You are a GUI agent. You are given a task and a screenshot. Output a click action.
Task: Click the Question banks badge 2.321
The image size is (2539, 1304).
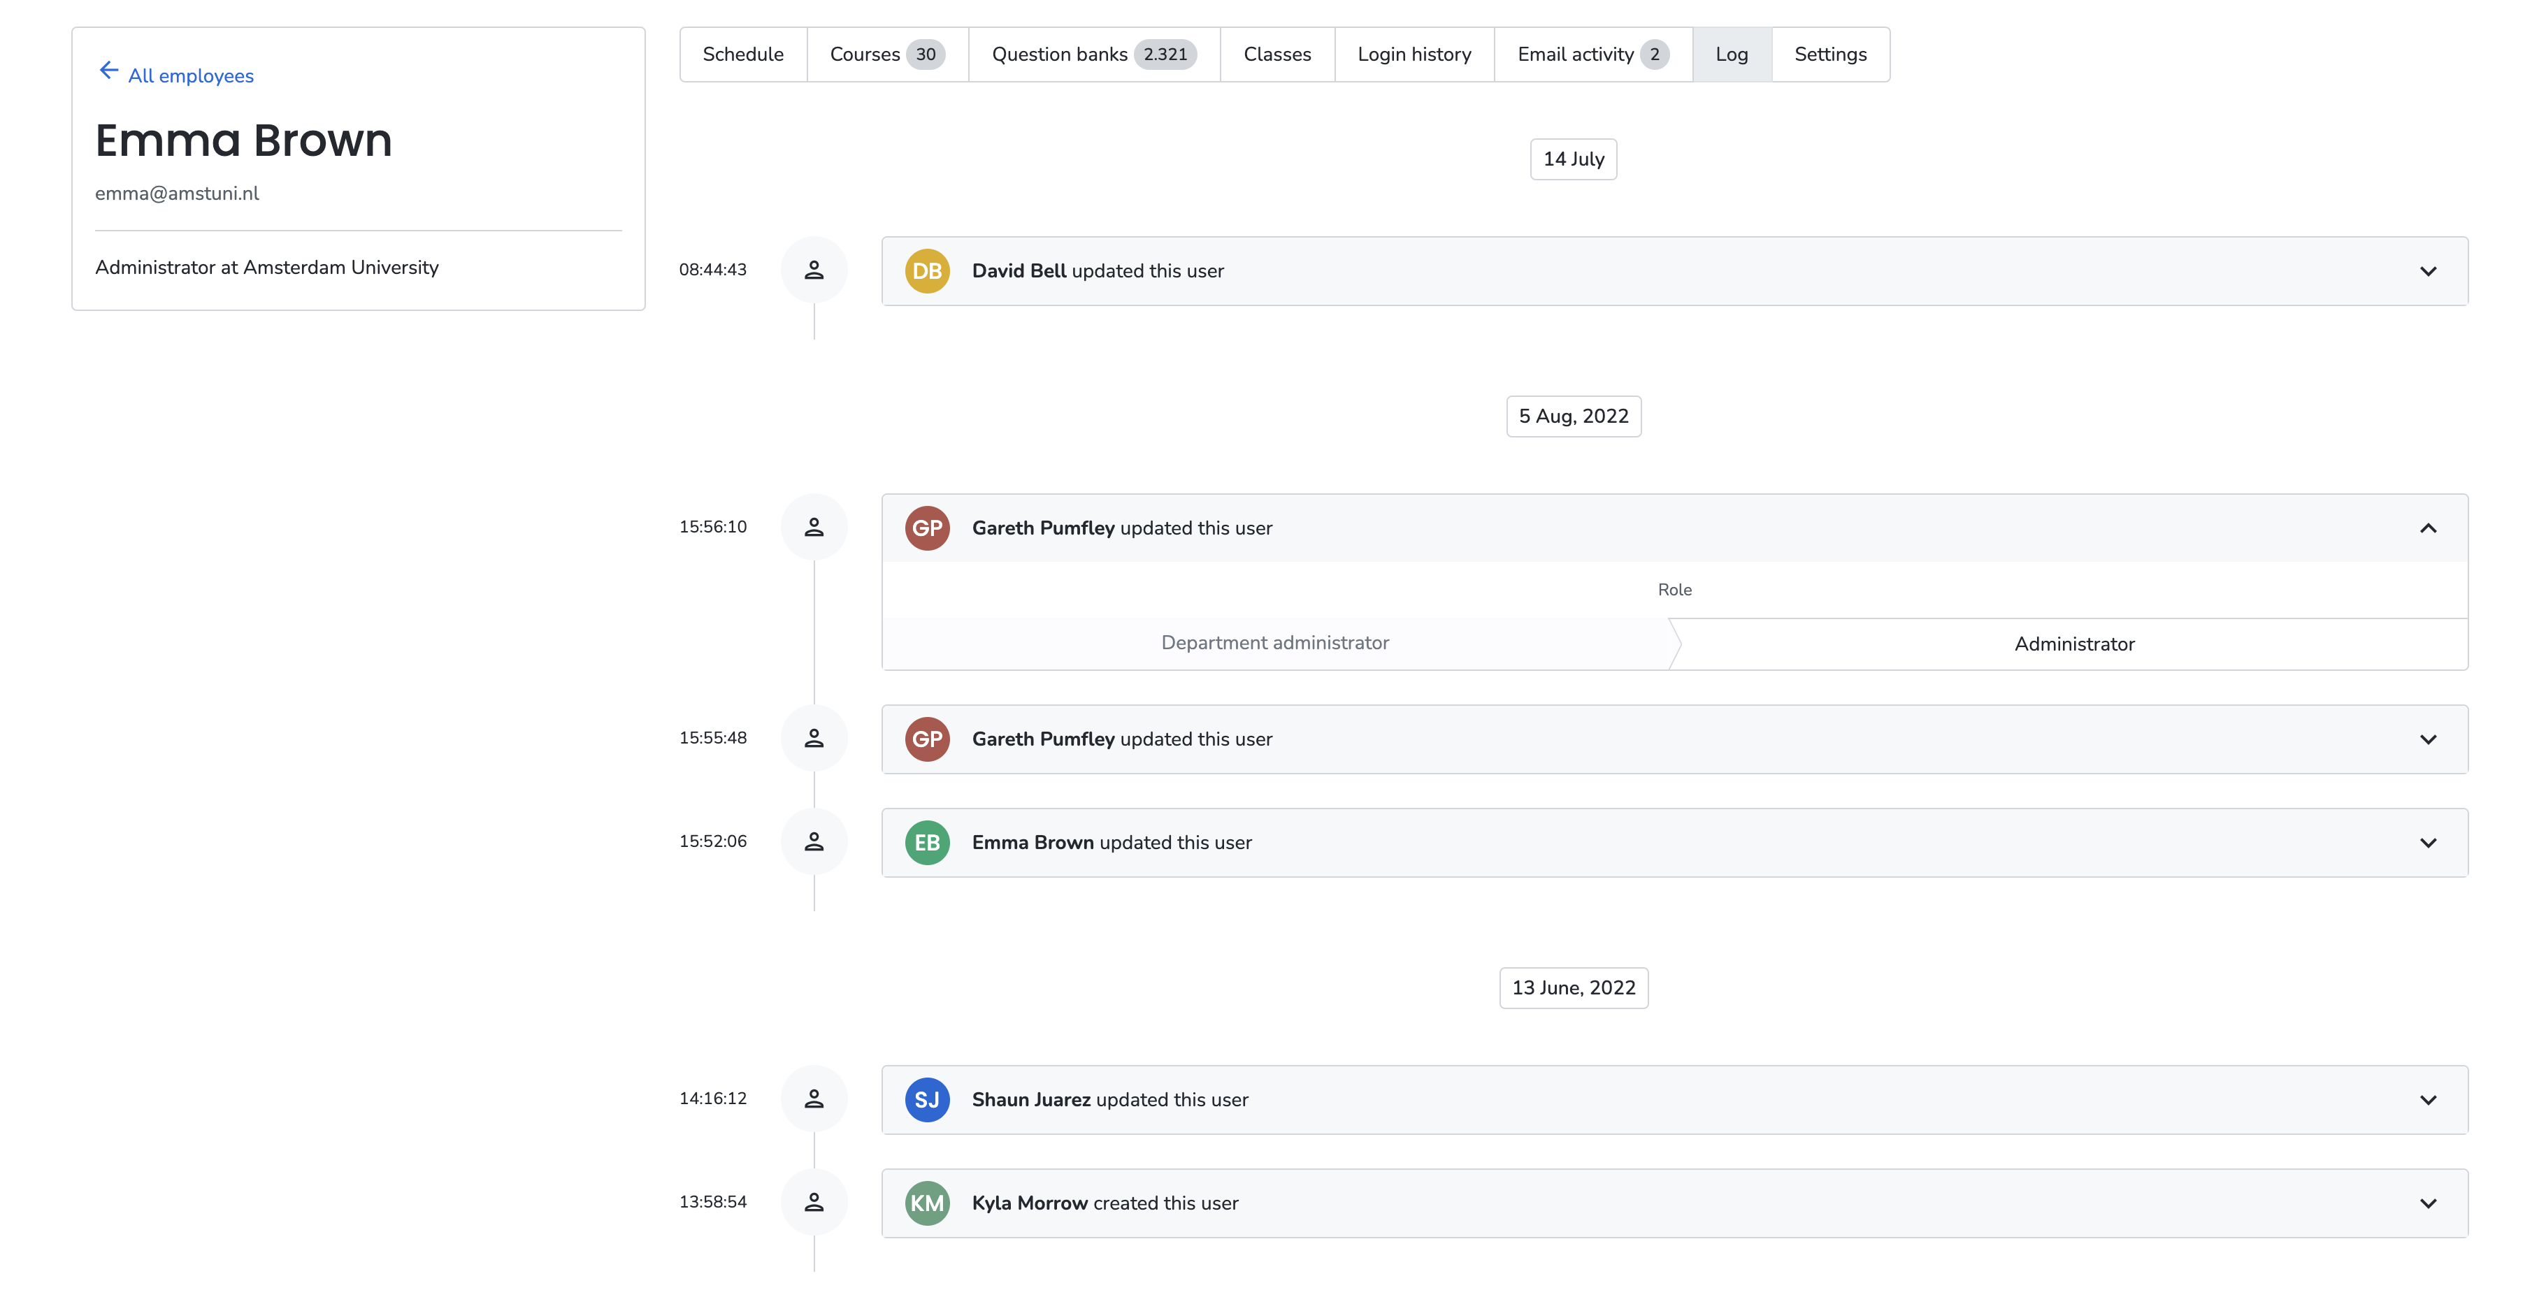pyautogui.click(x=1165, y=55)
